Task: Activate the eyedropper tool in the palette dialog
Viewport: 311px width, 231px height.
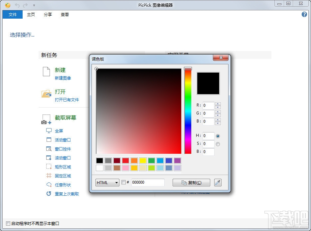Action: [218, 182]
